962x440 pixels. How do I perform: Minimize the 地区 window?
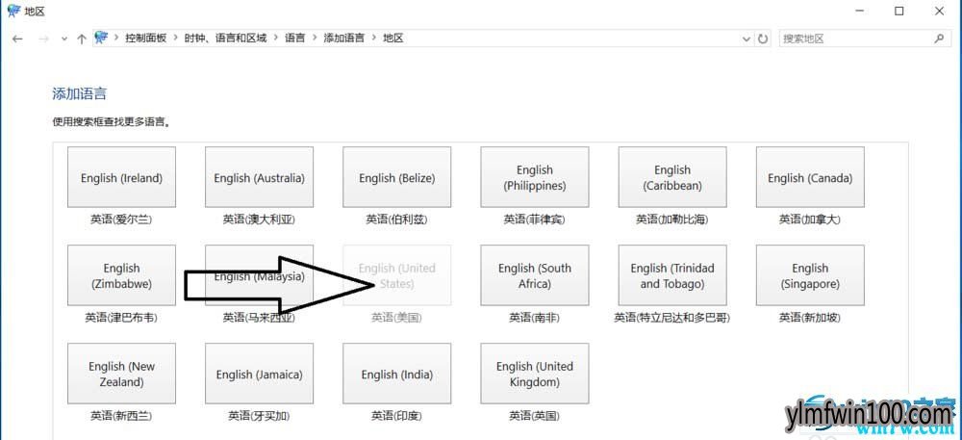point(860,11)
